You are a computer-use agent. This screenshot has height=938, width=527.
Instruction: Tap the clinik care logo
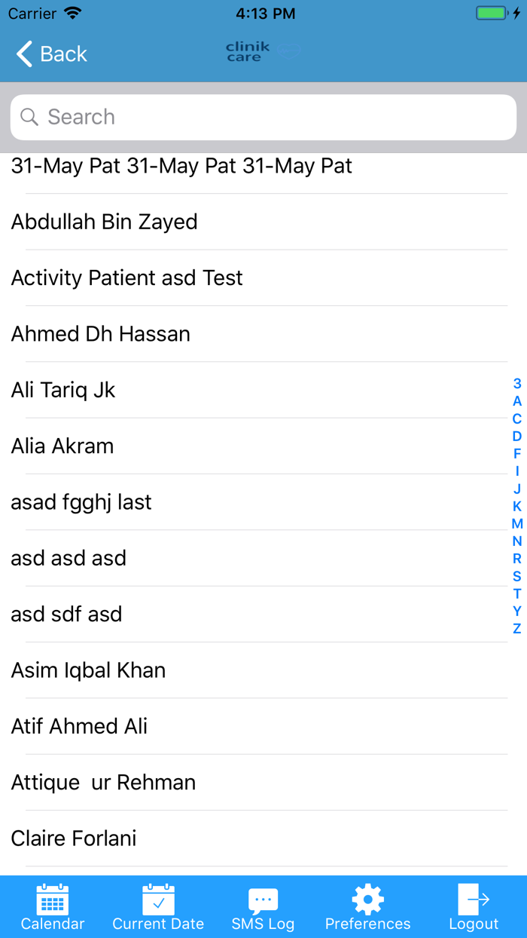(x=248, y=52)
